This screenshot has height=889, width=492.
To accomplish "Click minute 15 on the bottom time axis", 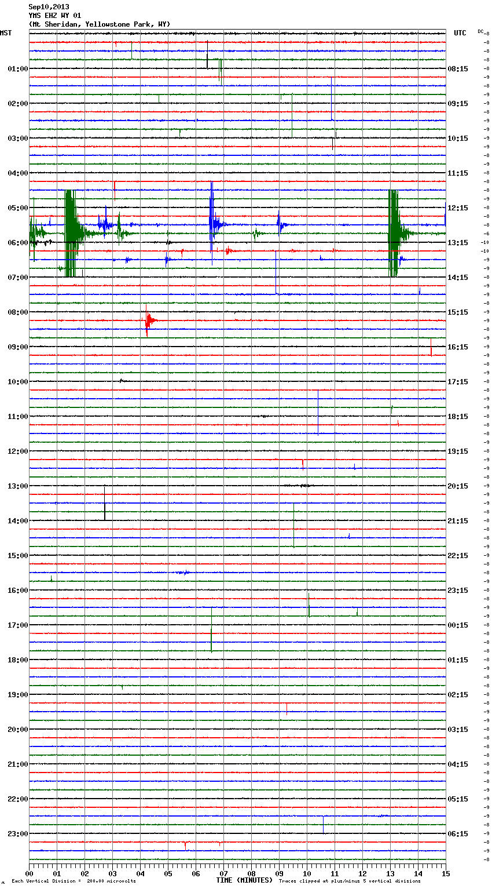I will [446, 873].
